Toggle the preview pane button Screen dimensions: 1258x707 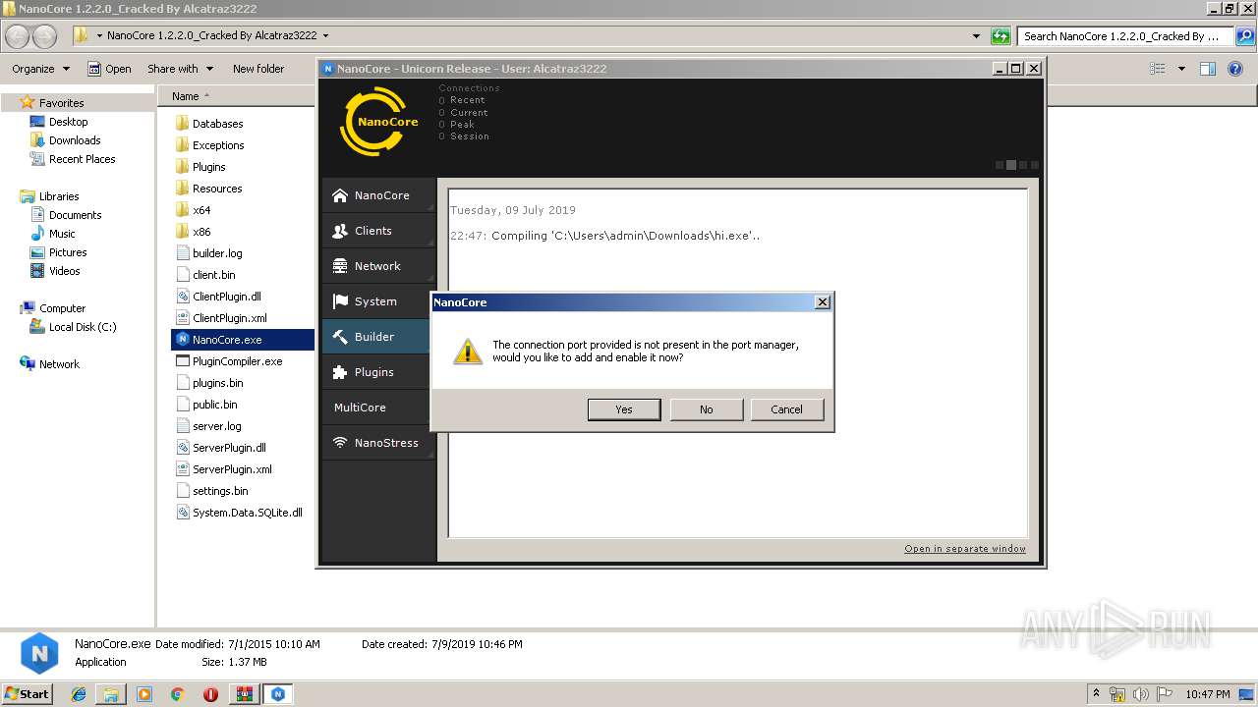point(1208,69)
